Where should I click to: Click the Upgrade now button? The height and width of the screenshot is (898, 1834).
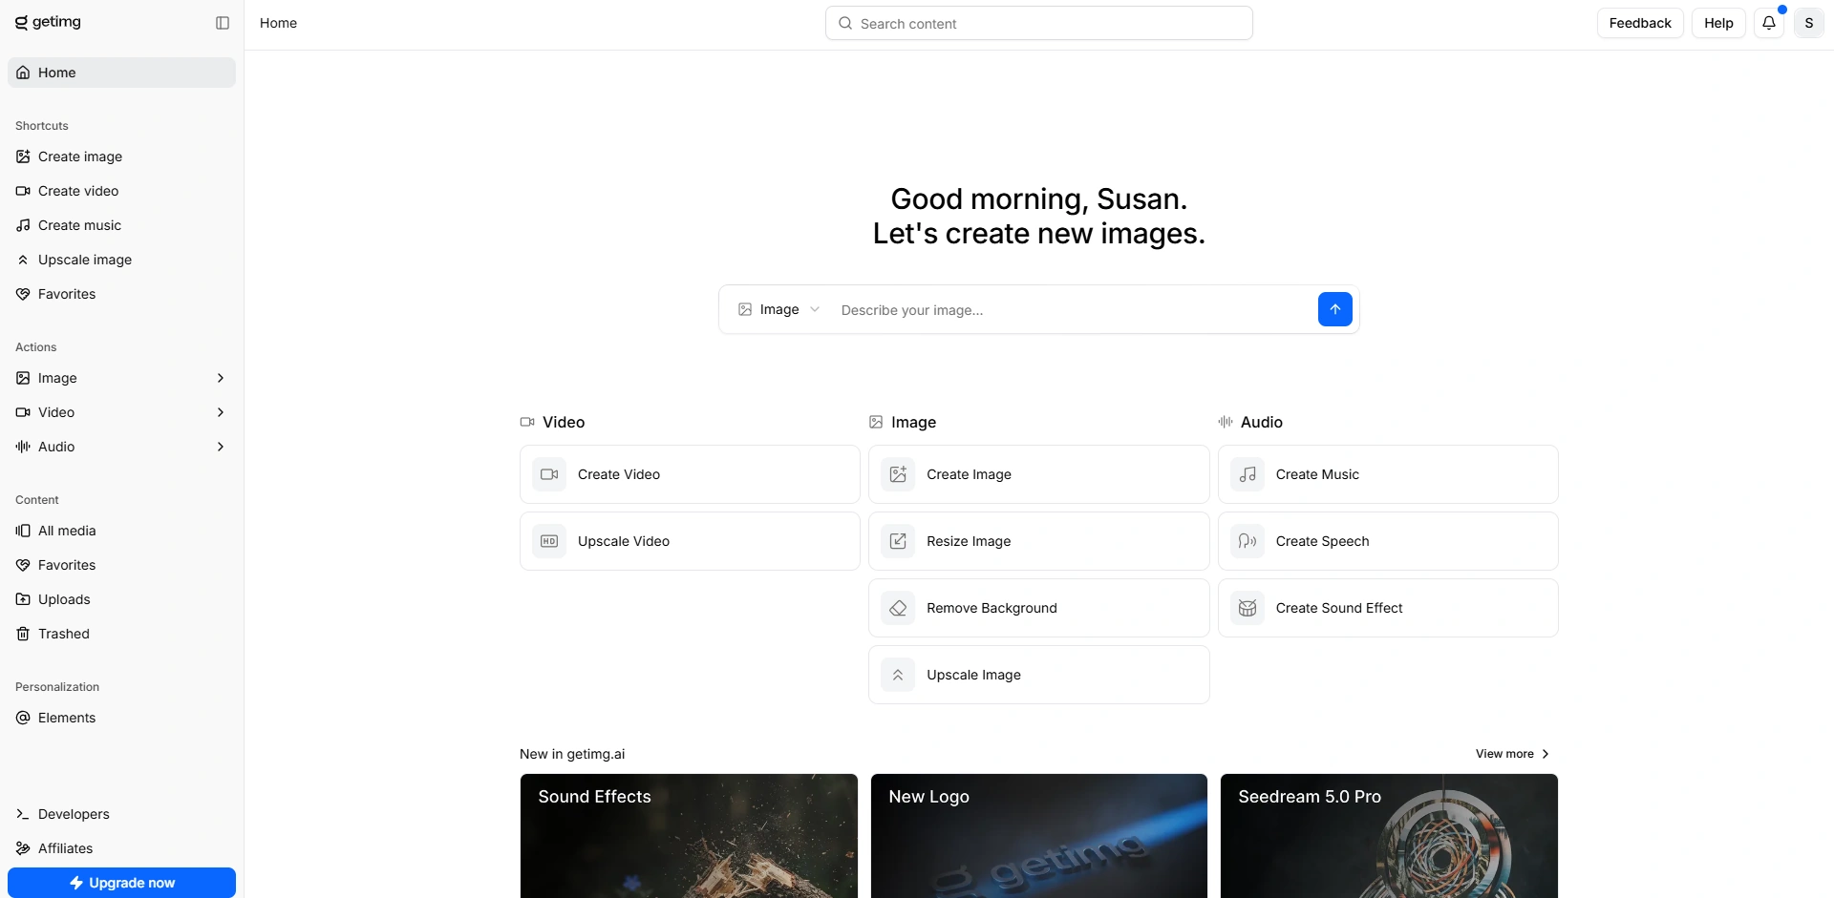(x=121, y=883)
